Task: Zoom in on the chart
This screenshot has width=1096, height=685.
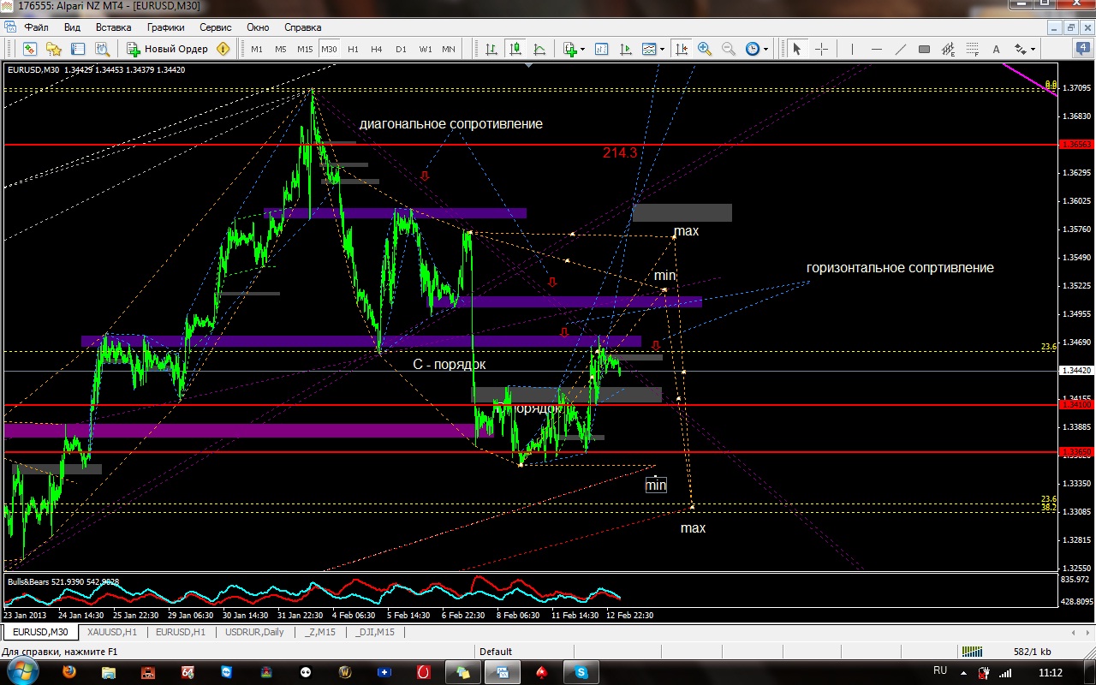Action: coord(705,49)
